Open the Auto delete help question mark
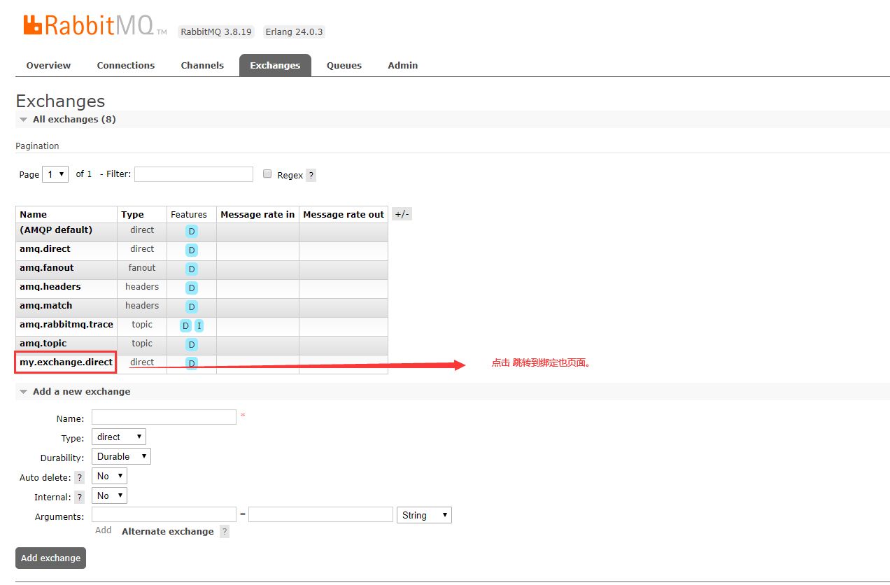 click(x=80, y=477)
